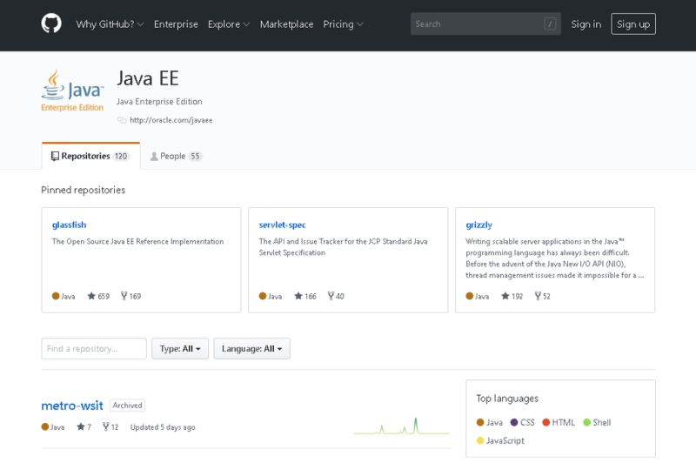Viewport: 696px width, 463px height.
Task: Click the metro-wsit activity sparkline graph
Action: point(402,426)
